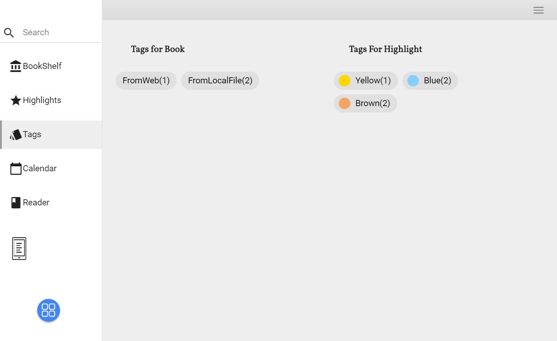Click the blue color dot
The image size is (557, 341).
coord(413,81)
